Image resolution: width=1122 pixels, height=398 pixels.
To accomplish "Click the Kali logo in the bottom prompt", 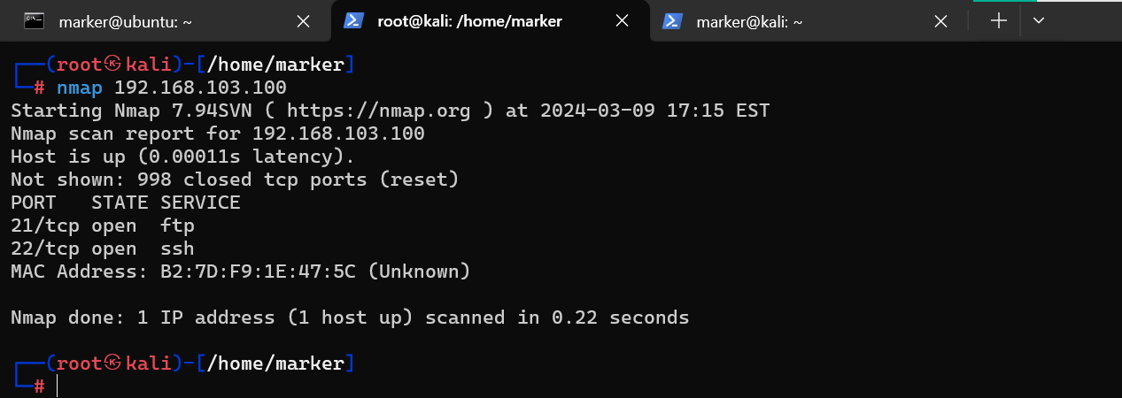I will click(x=112, y=363).
